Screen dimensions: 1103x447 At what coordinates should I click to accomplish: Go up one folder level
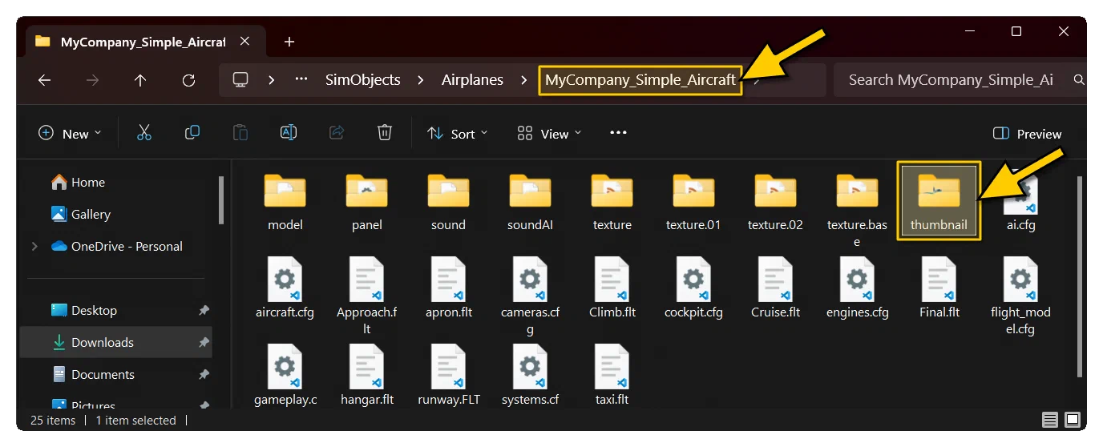tap(140, 80)
